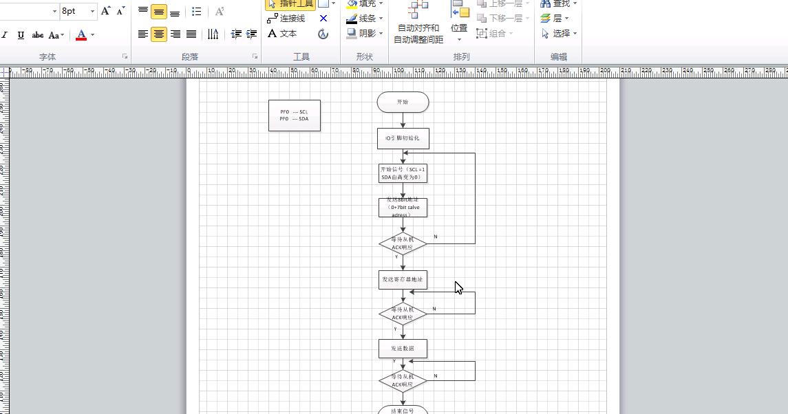
Task: Click the grow font size icon
Action: (x=105, y=11)
